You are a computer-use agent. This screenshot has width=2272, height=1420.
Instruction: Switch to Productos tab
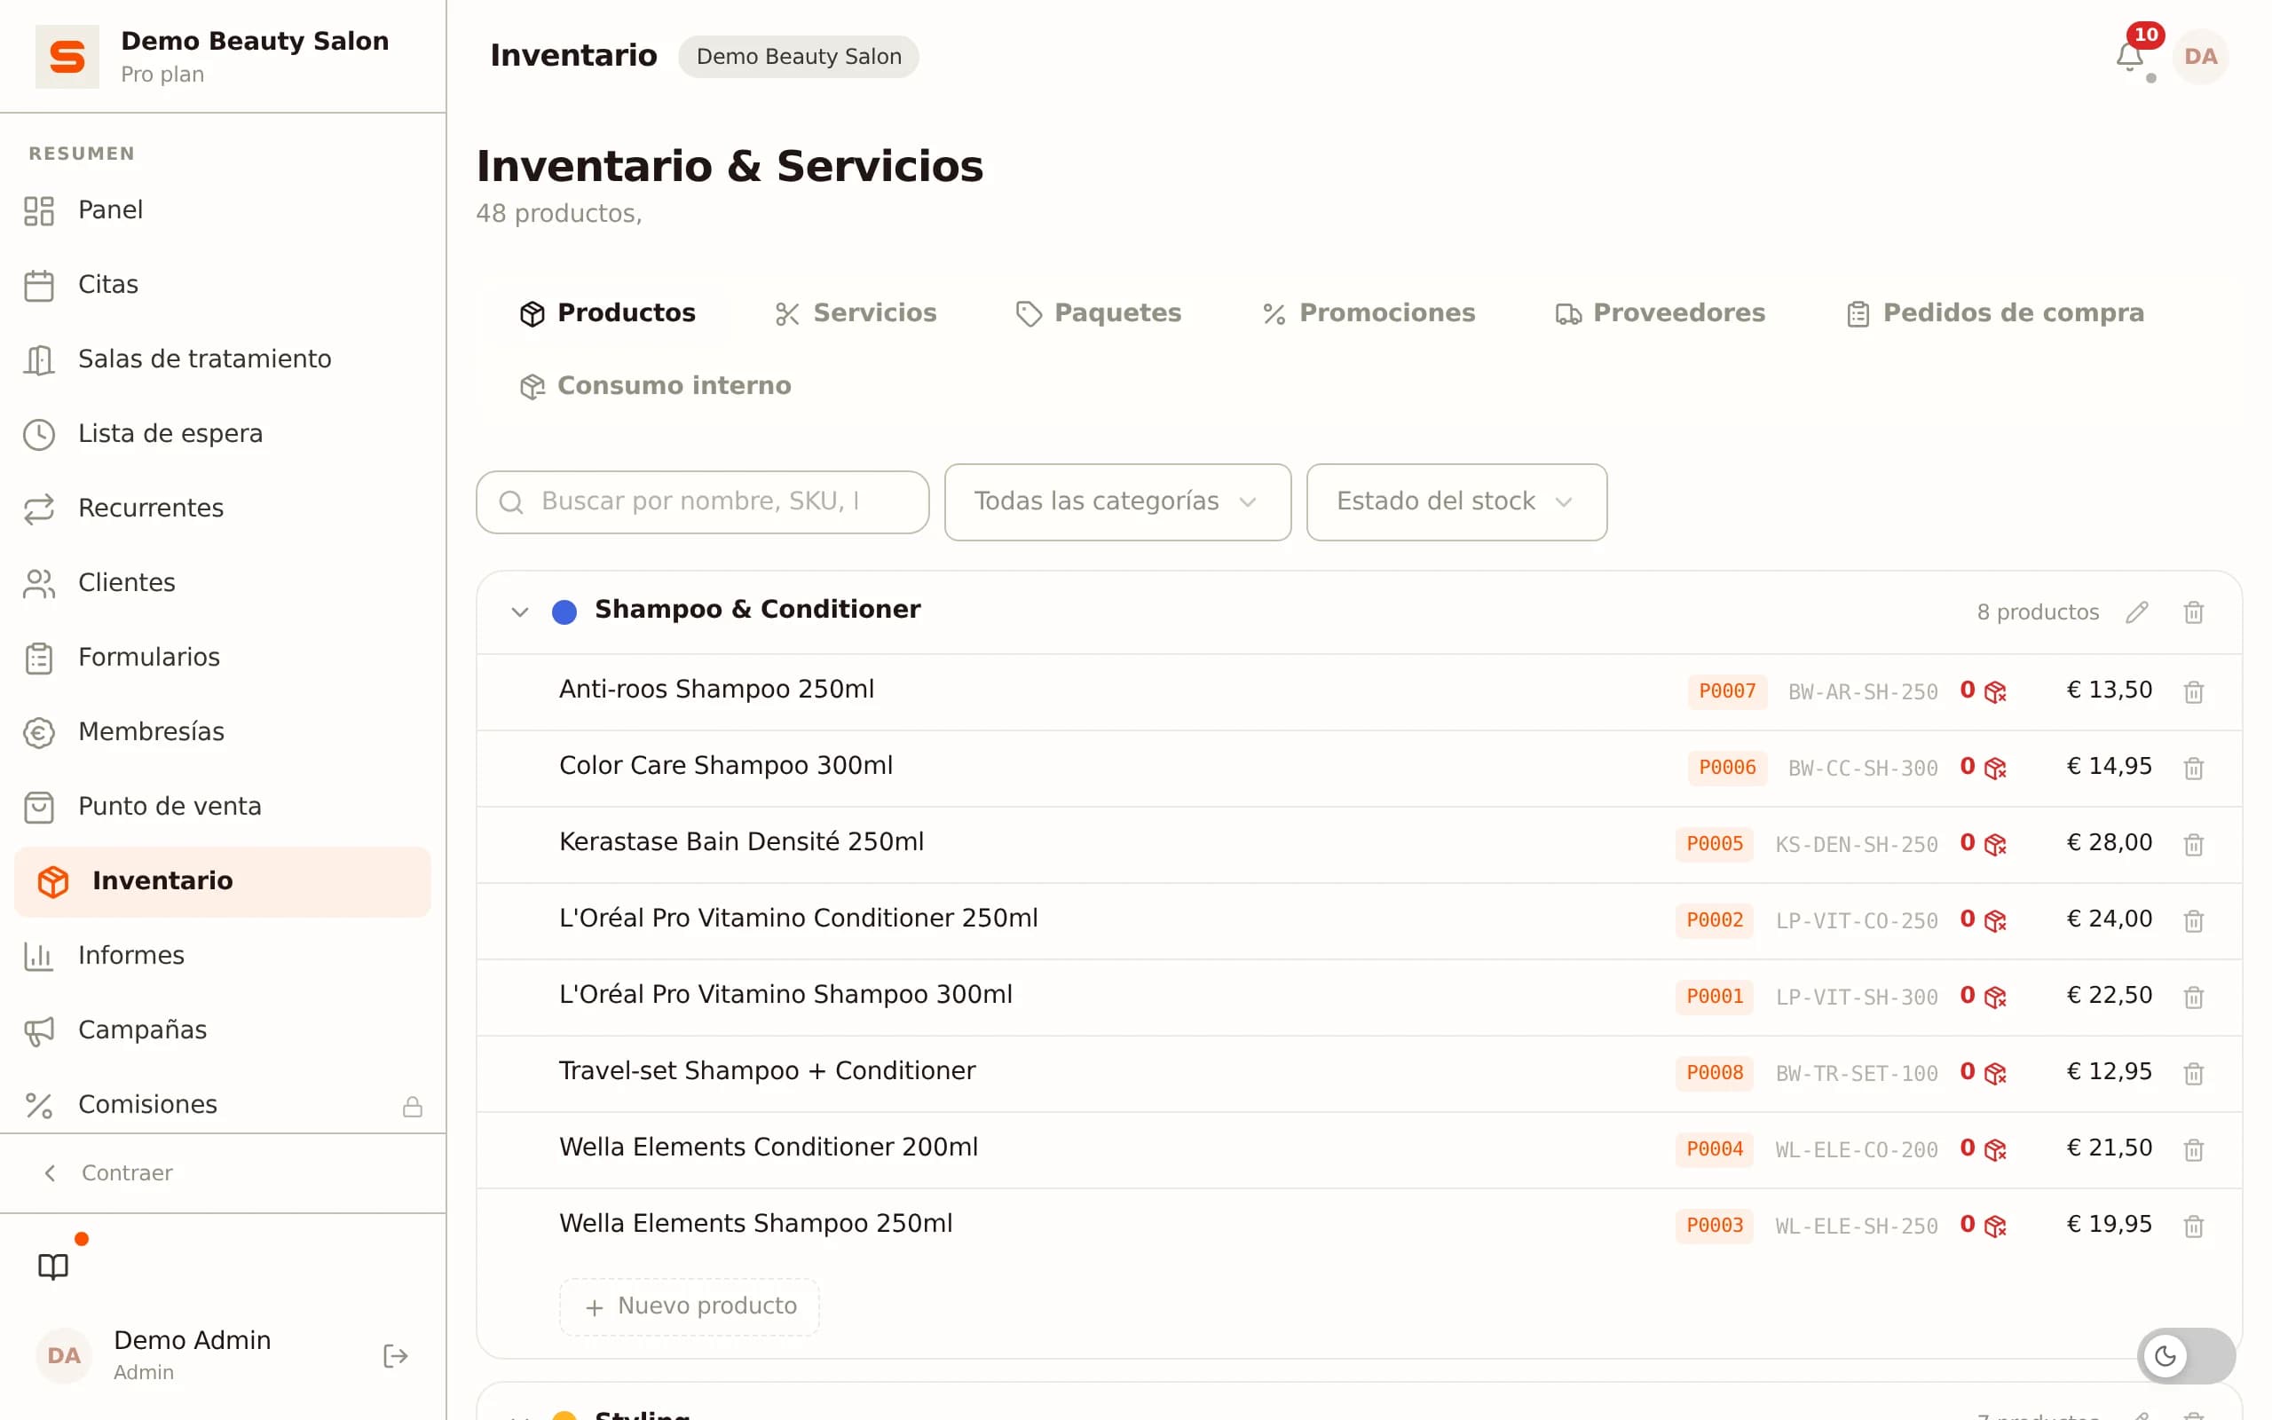[x=606, y=312]
